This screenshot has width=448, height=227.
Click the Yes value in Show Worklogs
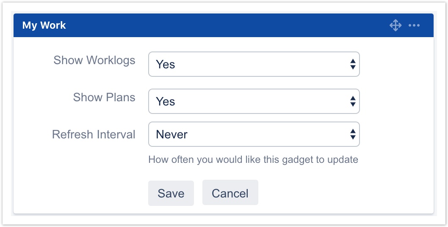coord(166,65)
